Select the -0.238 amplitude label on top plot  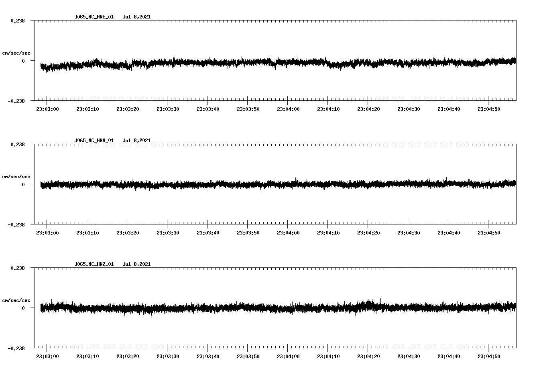16,101
